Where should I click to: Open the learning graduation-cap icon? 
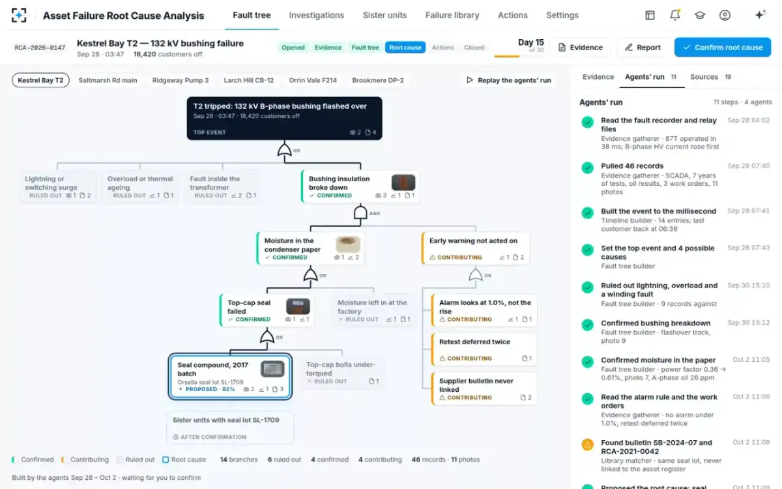pyautogui.click(x=700, y=15)
